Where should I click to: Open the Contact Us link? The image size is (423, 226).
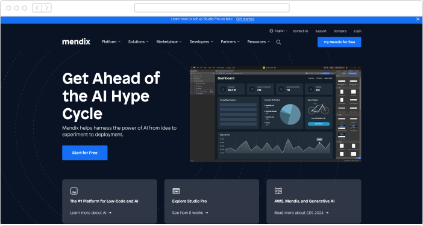click(300, 31)
